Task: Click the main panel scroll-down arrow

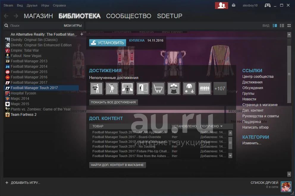Action: tap(289, 174)
